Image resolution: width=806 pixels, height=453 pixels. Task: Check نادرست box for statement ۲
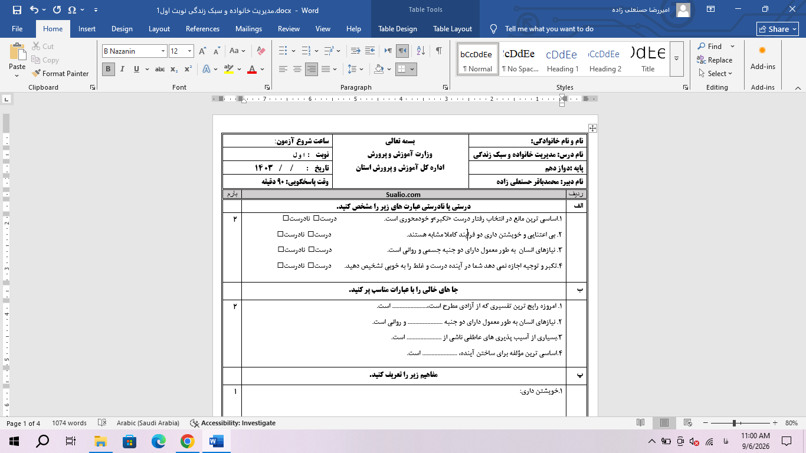(x=280, y=234)
